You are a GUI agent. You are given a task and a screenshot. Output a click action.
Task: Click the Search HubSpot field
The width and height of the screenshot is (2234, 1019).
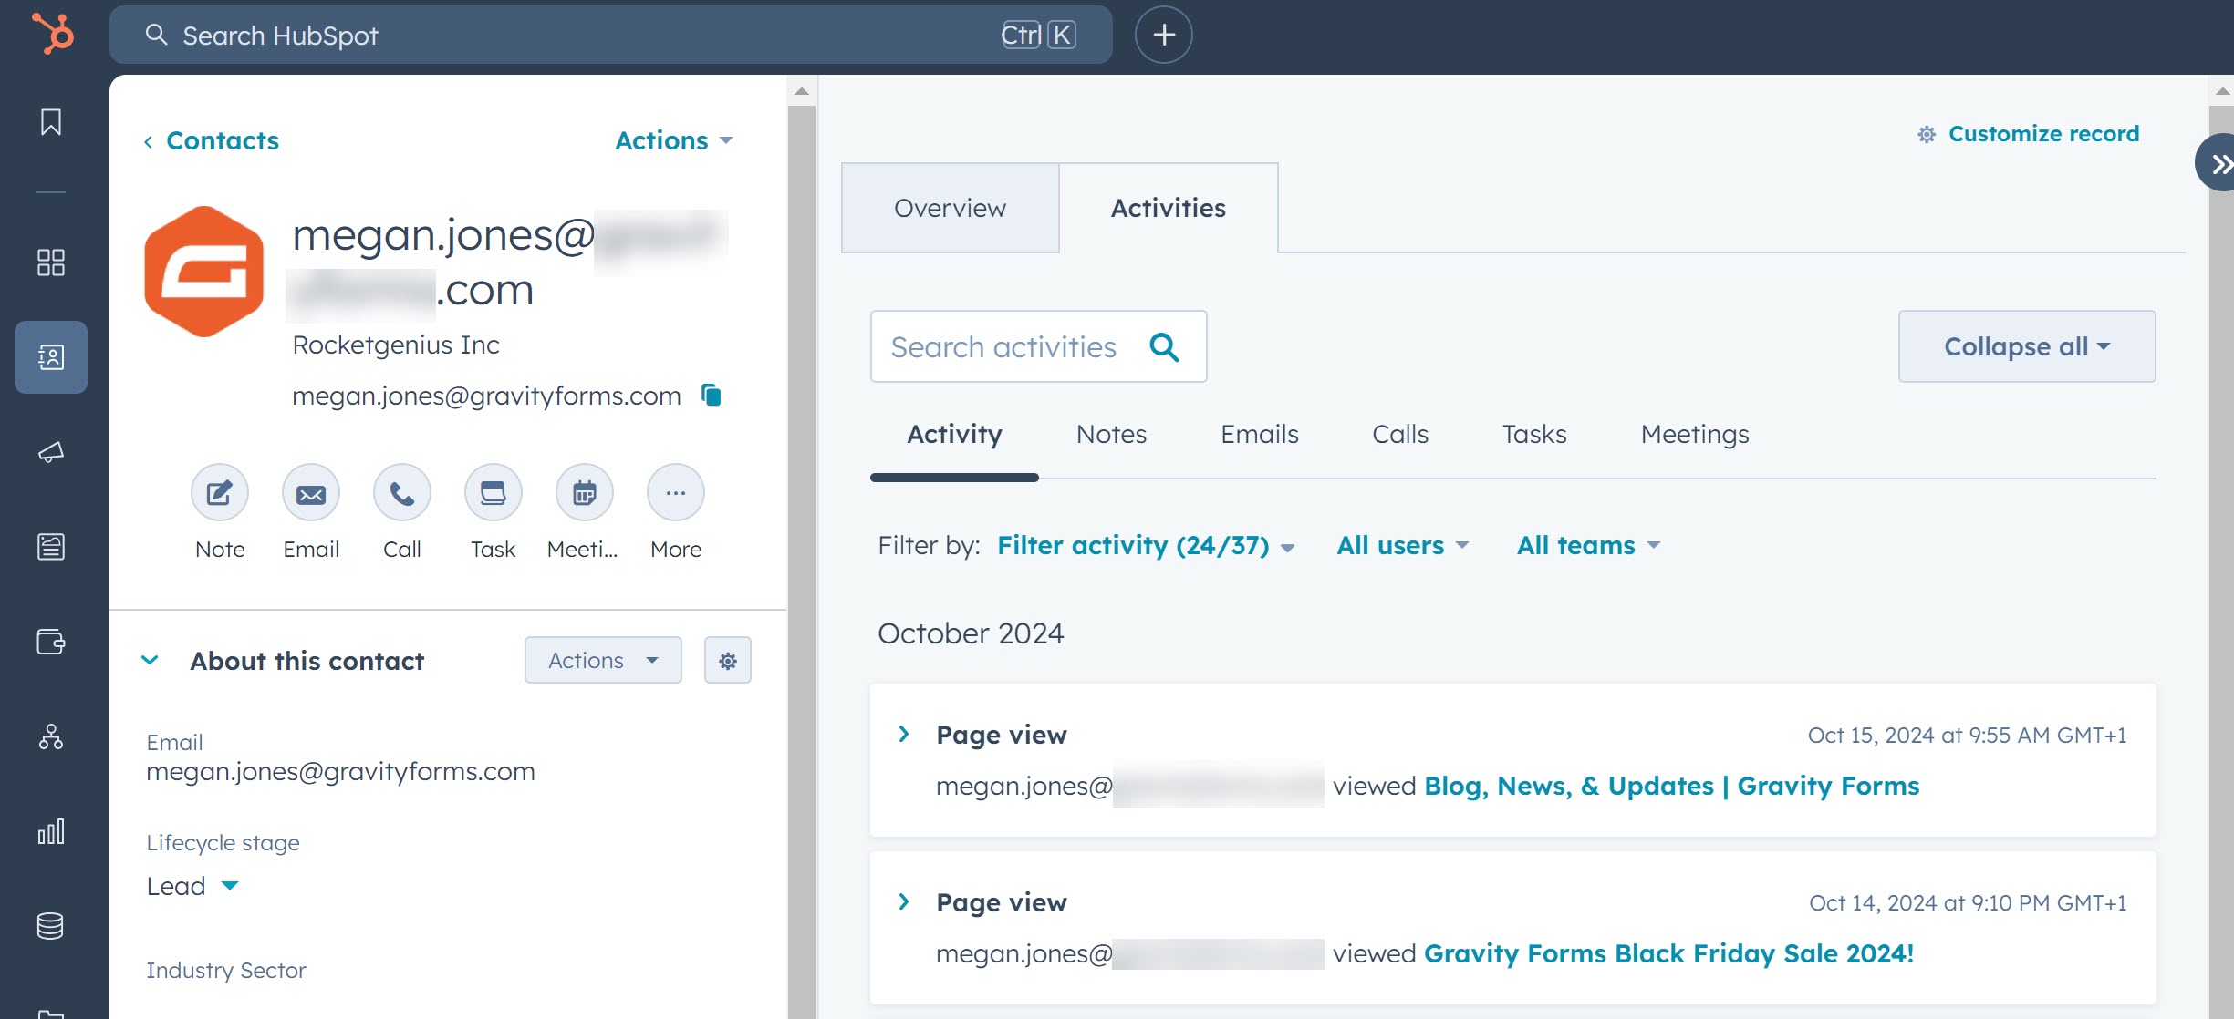click(x=611, y=35)
